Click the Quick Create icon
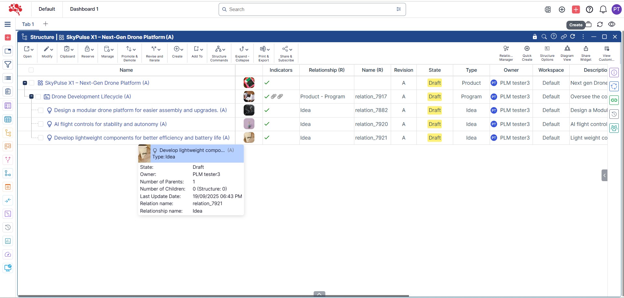Image resolution: width=624 pixels, height=298 pixels. pyautogui.click(x=527, y=53)
